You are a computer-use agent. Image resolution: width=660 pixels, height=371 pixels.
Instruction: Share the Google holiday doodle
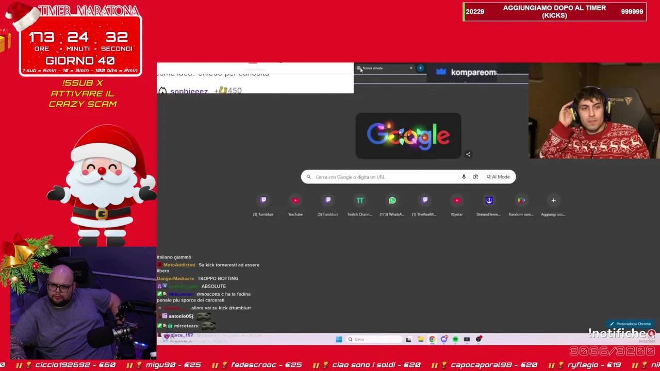click(468, 154)
